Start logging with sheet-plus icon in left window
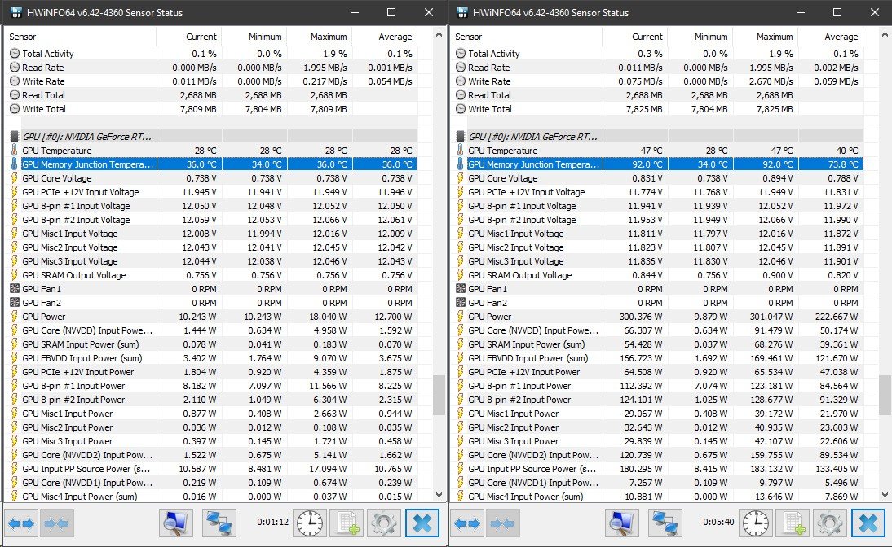 [347, 523]
